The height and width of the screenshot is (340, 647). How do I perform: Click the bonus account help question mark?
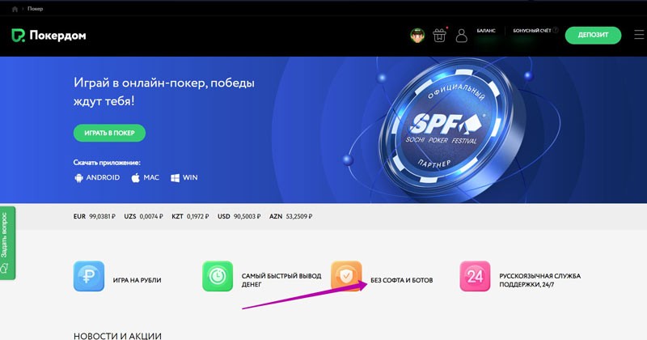tap(556, 30)
